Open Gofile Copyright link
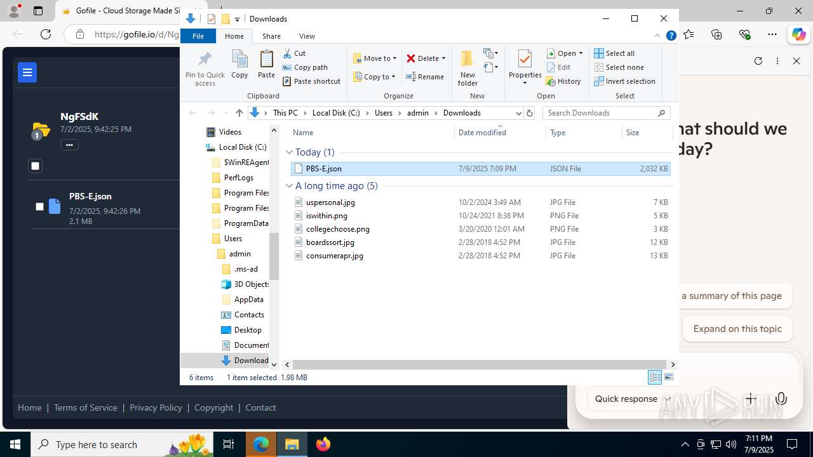813x457 pixels. (213, 407)
